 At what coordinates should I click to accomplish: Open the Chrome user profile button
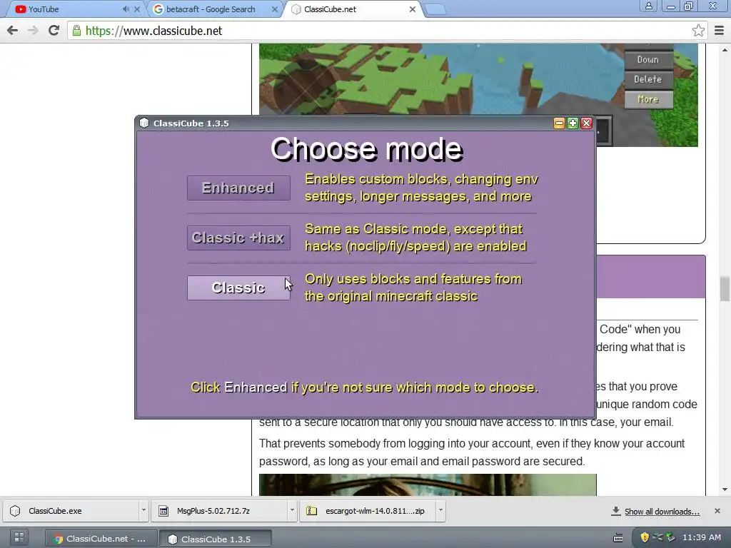coord(648,6)
